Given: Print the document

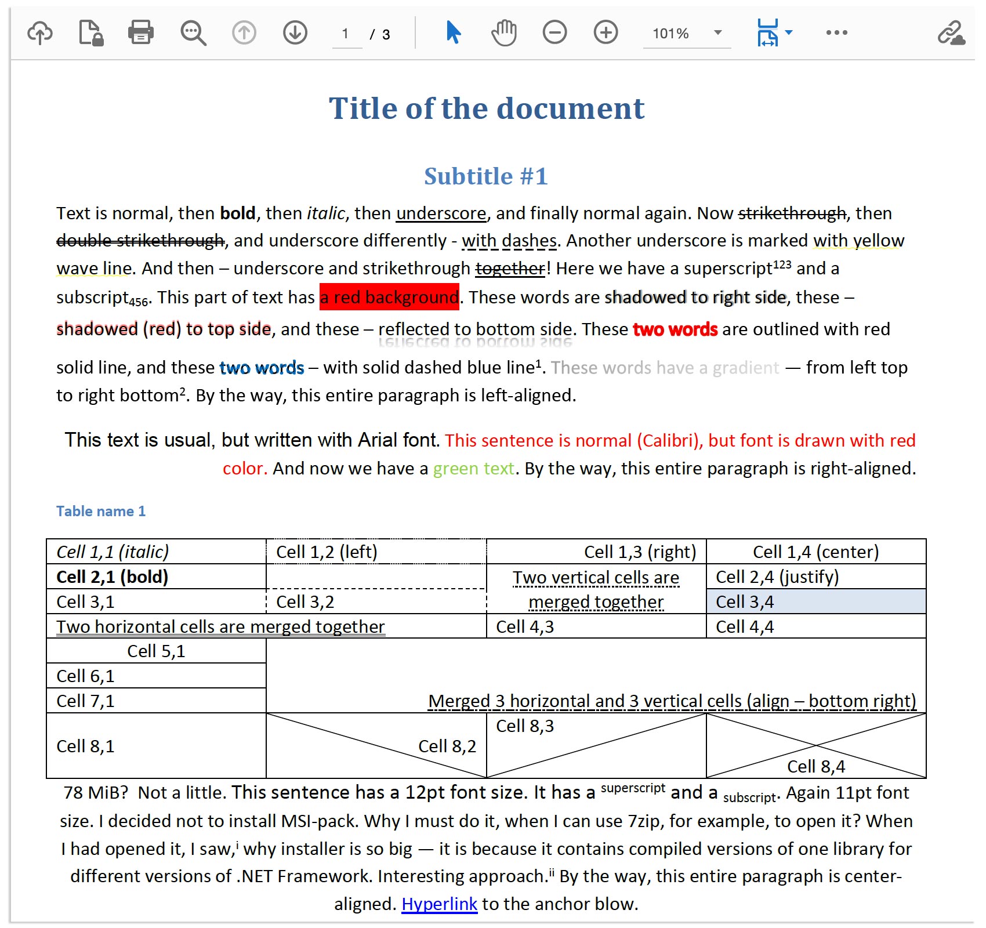Looking at the screenshot, I should (x=141, y=33).
